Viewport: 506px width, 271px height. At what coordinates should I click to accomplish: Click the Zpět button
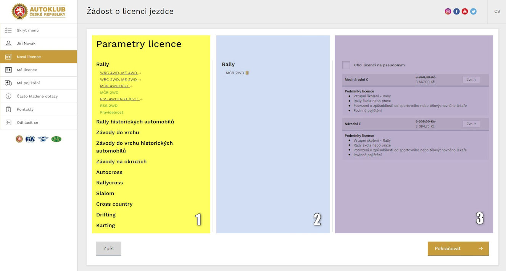pyautogui.click(x=108, y=248)
